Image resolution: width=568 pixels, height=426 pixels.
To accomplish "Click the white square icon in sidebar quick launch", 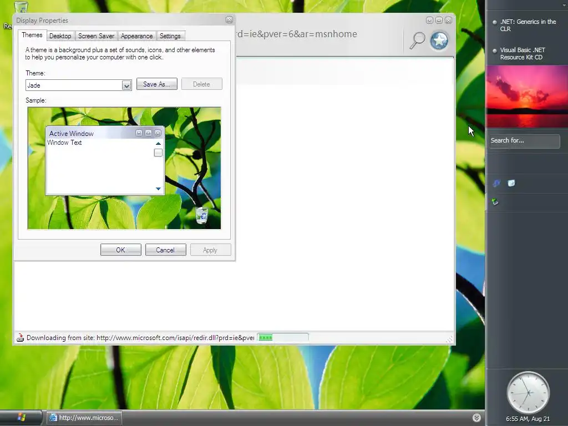I will pyautogui.click(x=511, y=183).
